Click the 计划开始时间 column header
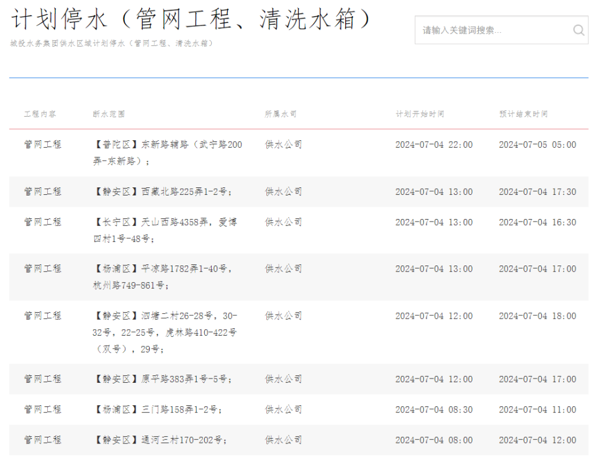The image size is (596, 461). pyautogui.click(x=420, y=114)
